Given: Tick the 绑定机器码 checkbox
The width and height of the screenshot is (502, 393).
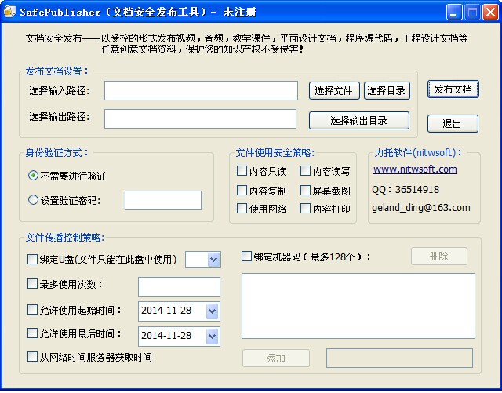Looking at the screenshot, I should pyautogui.click(x=247, y=257).
